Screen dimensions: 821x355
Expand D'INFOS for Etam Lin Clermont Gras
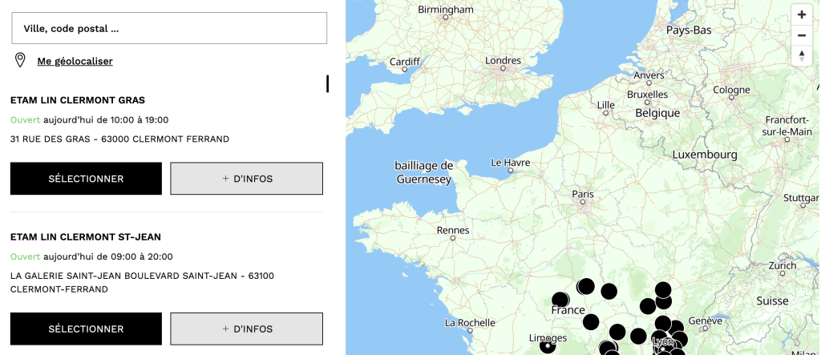point(246,179)
